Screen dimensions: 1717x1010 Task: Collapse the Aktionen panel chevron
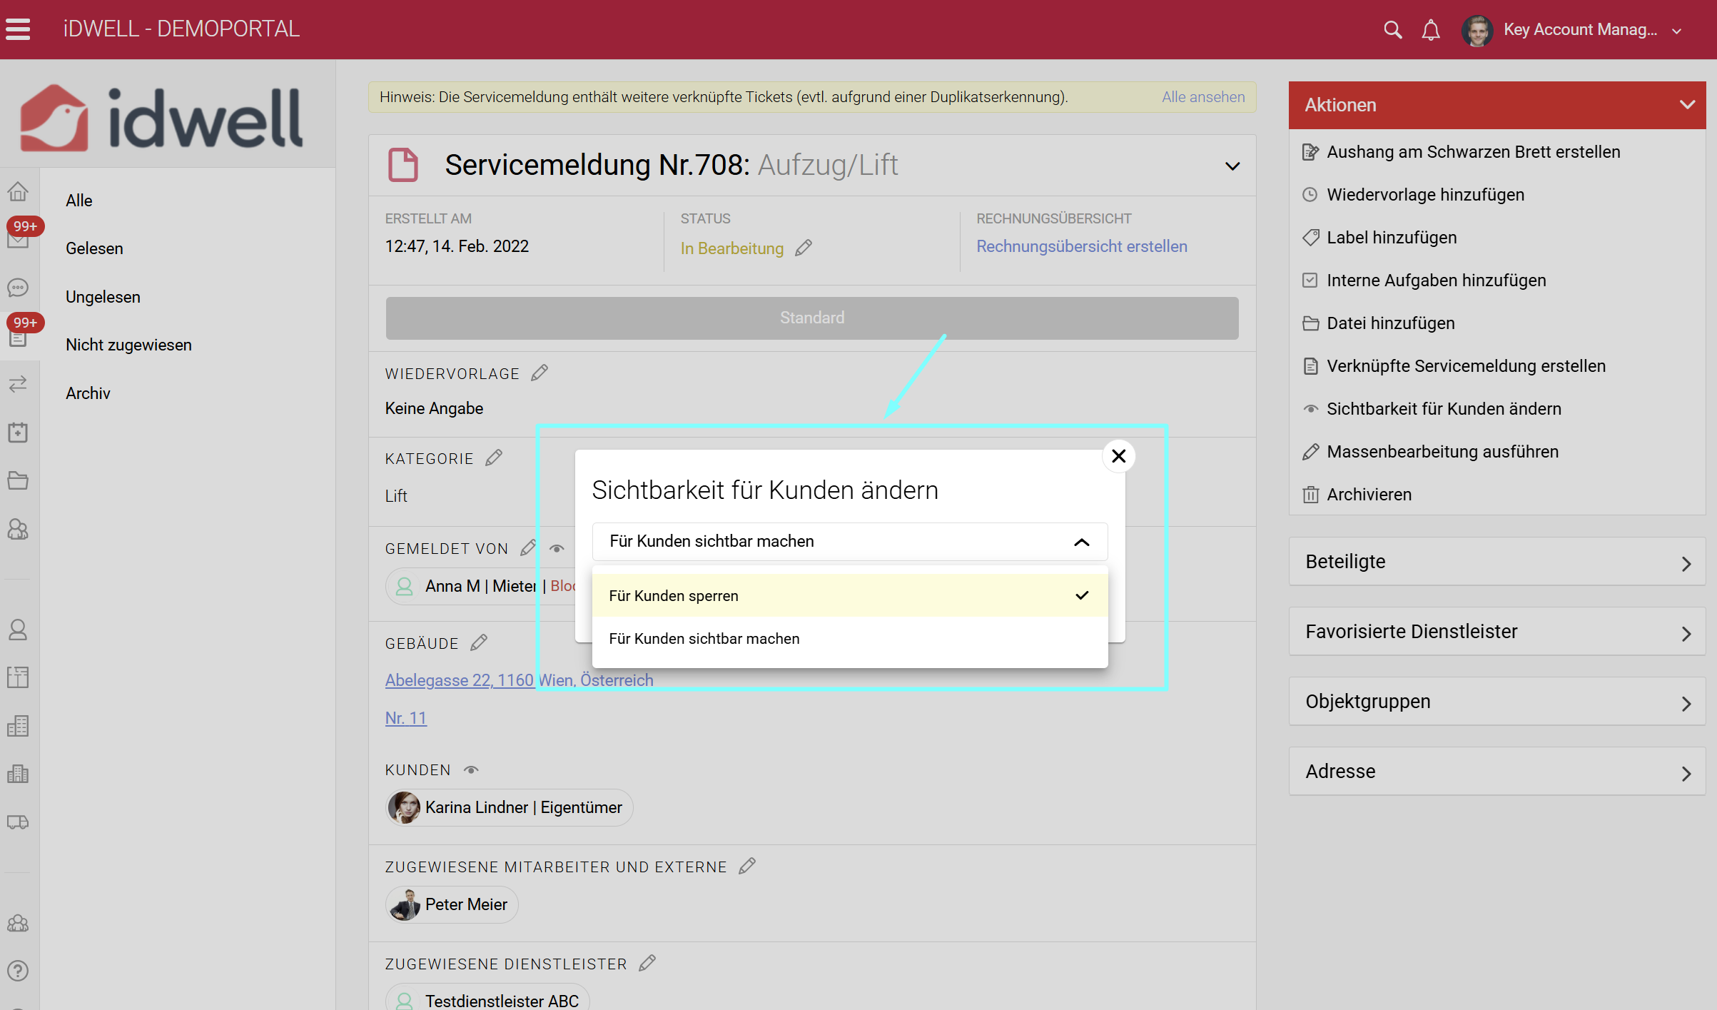tap(1686, 105)
